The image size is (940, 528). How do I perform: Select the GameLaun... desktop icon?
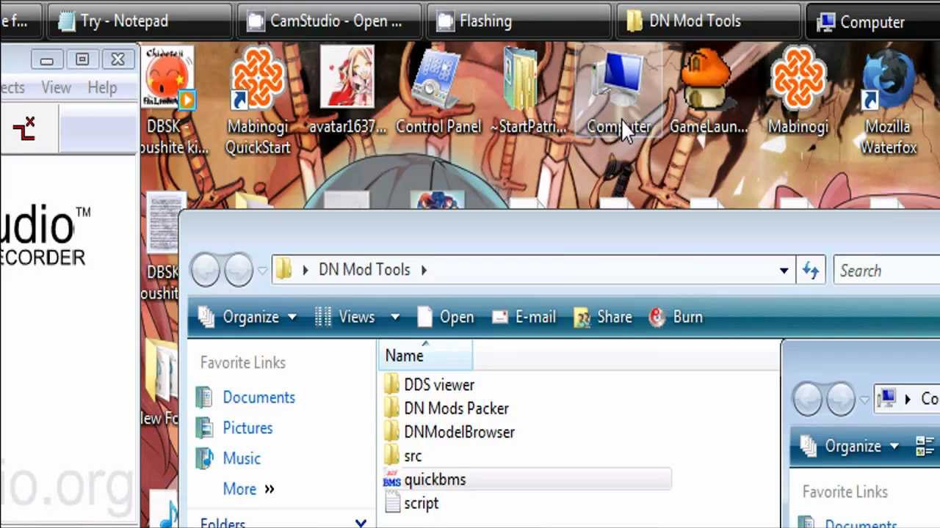click(709, 91)
